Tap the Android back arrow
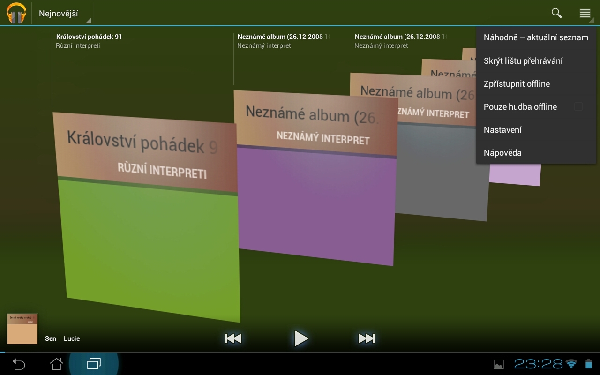This screenshot has width=600, height=375. [x=19, y=364]
